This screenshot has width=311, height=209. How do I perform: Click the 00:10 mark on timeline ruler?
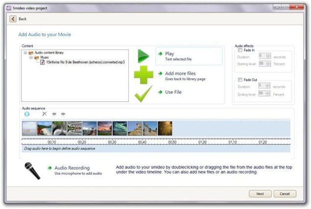coord(52,142)
